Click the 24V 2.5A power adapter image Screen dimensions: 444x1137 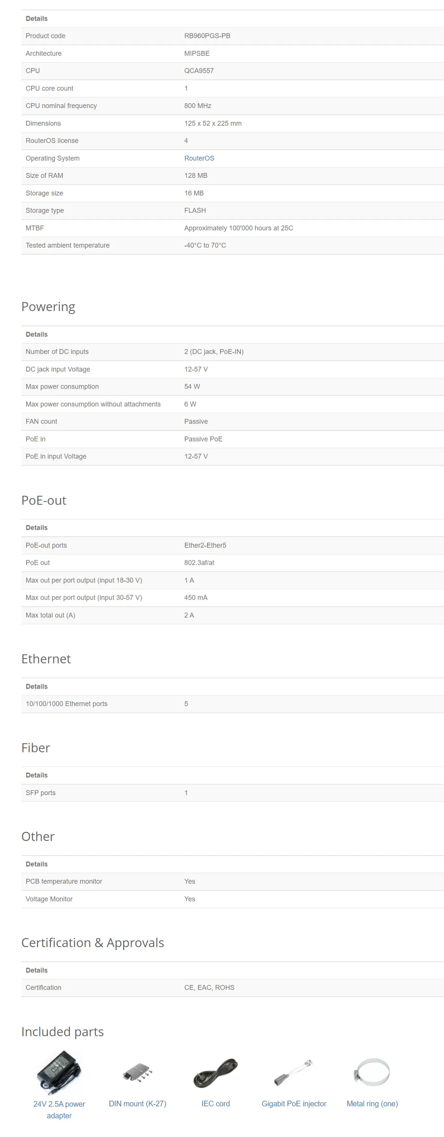[x=59, y=1072]
